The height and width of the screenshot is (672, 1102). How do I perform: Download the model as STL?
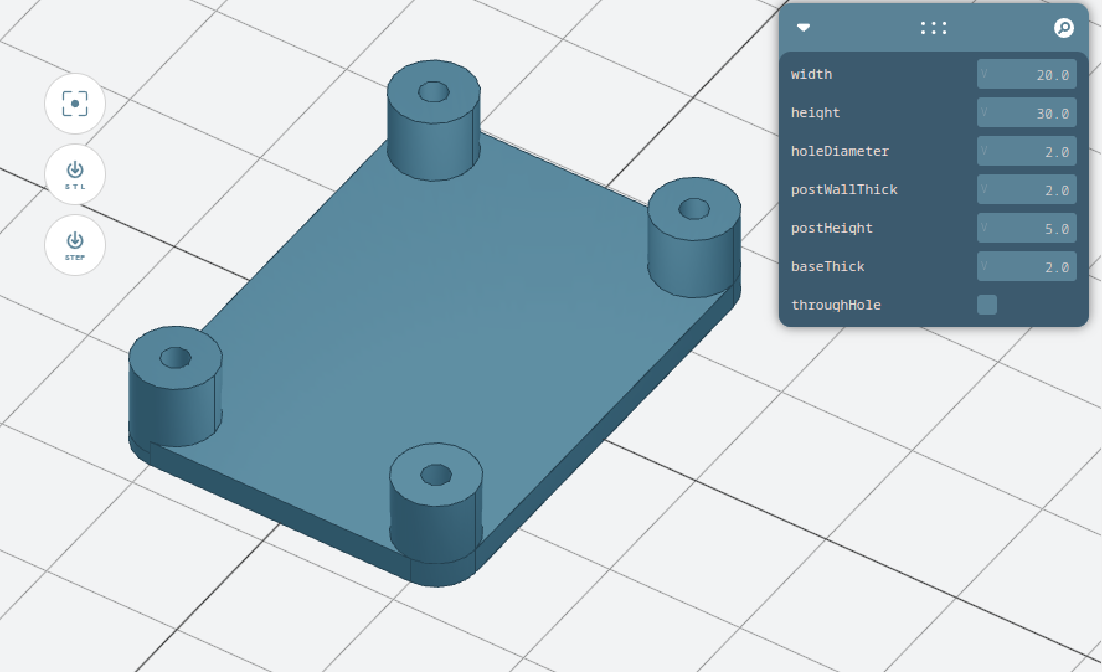[x=75, y=174]
